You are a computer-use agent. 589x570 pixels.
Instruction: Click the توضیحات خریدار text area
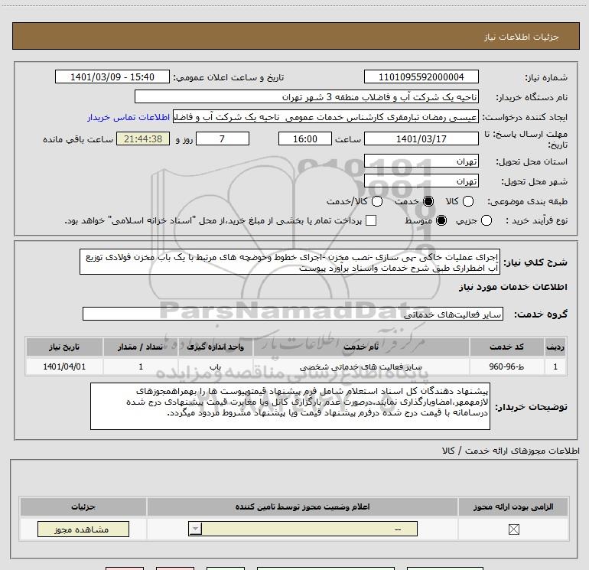pos(290,406)
